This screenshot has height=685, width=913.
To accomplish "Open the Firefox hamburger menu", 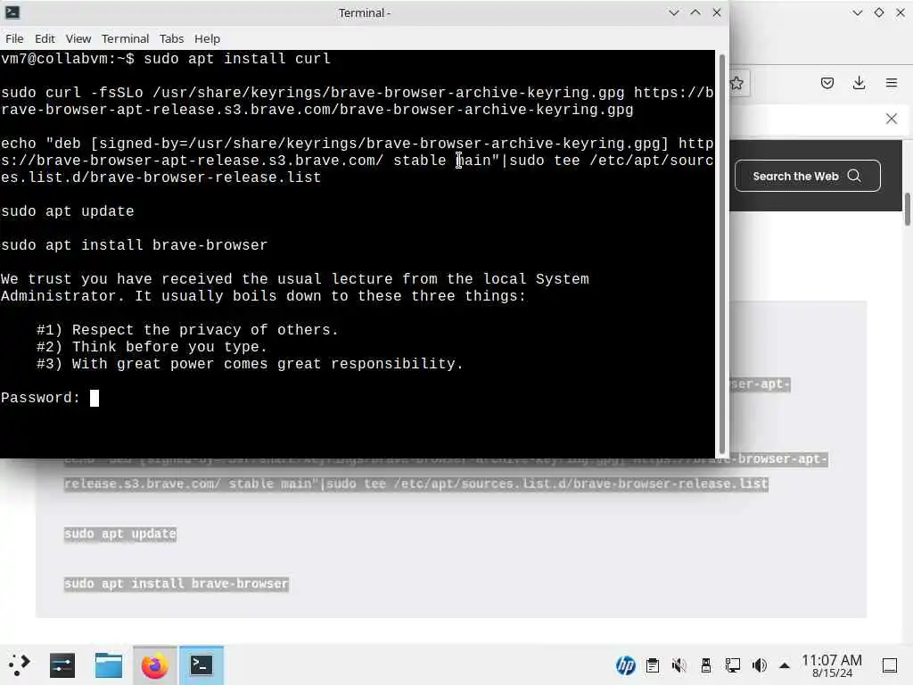I will (892, 83).
